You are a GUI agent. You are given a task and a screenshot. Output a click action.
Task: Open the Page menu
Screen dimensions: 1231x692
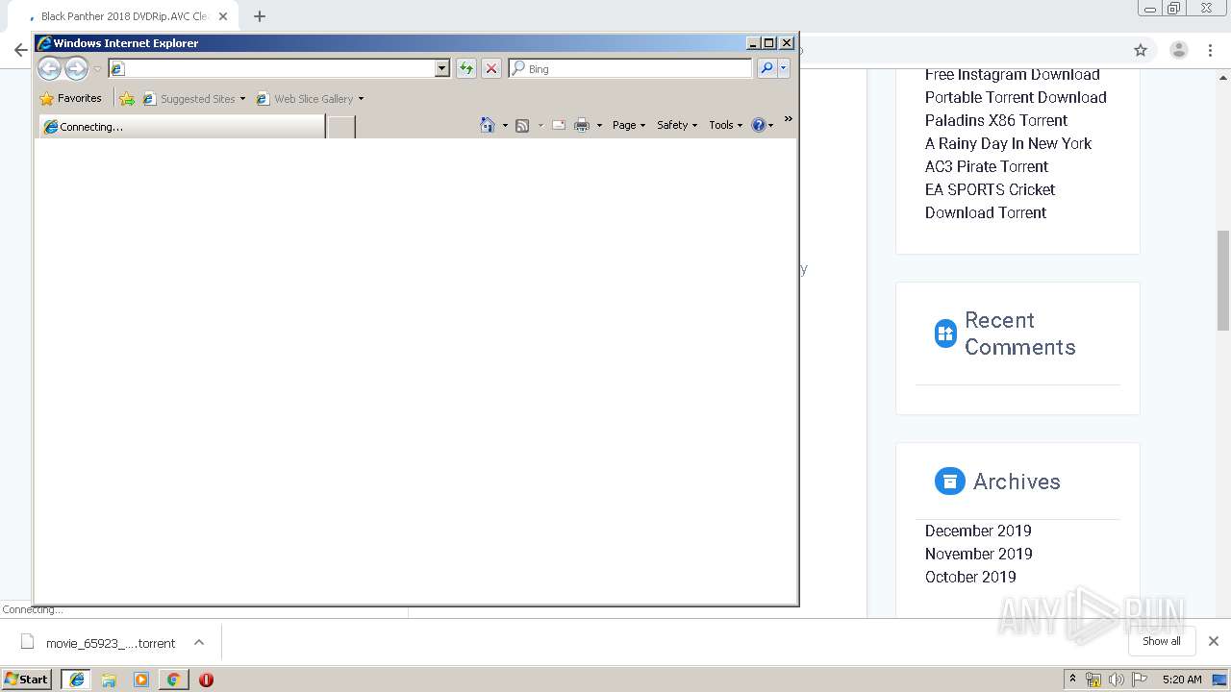pyautogui.click(x=629, y=125)
